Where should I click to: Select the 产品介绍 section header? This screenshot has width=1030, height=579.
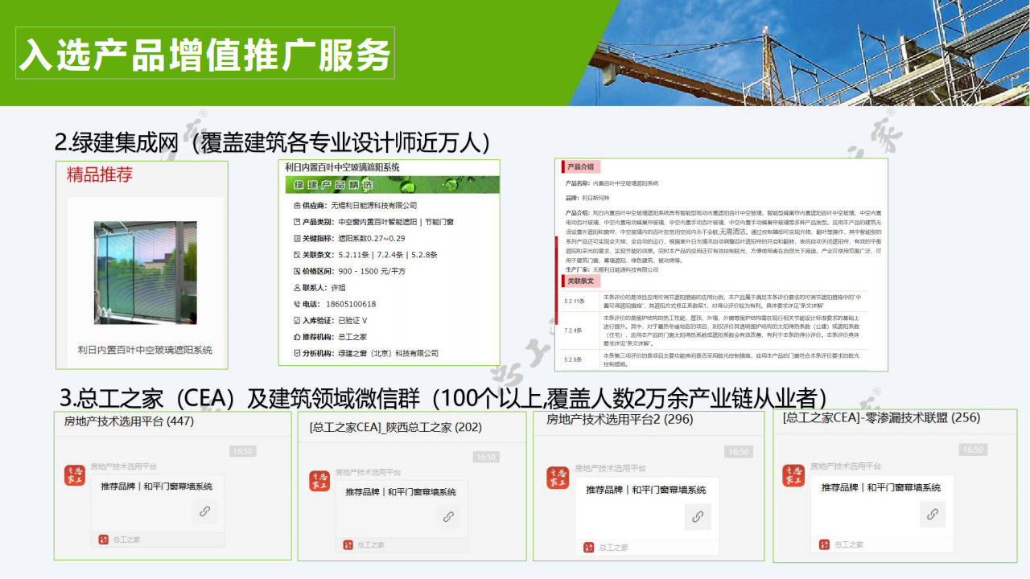[579, 167]
